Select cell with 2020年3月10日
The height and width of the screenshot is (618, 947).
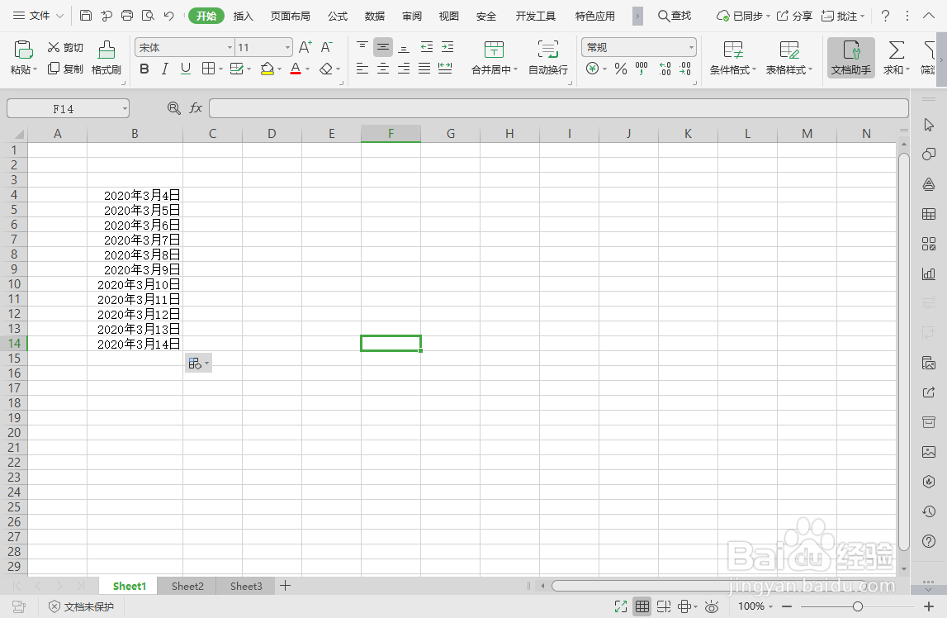(135, 284)
